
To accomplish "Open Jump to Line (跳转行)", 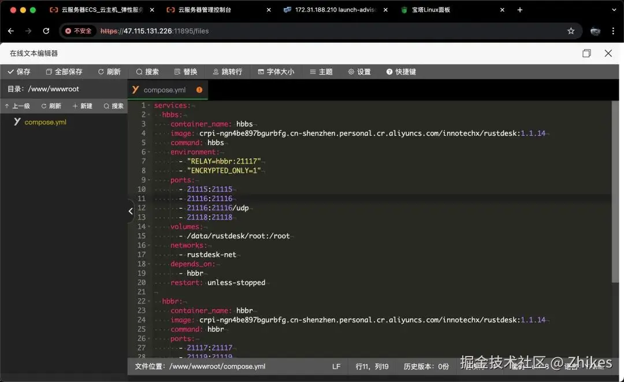I will [x=227, y=72].
